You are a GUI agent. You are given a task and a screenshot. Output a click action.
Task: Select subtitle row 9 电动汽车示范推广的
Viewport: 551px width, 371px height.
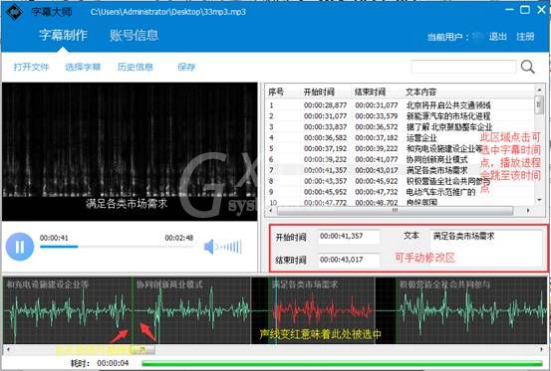400,192
